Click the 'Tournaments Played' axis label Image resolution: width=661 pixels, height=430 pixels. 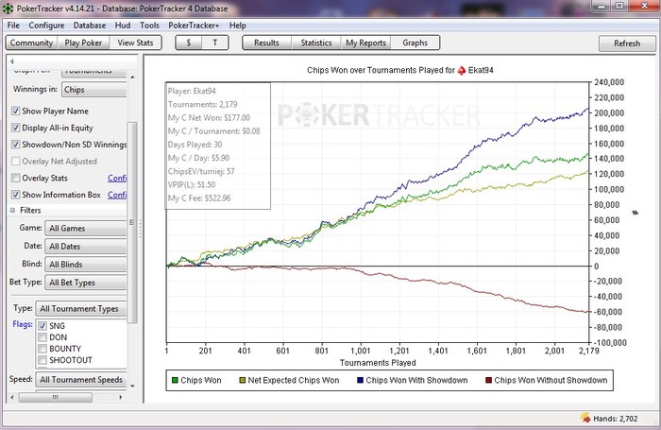coord(378,363)
